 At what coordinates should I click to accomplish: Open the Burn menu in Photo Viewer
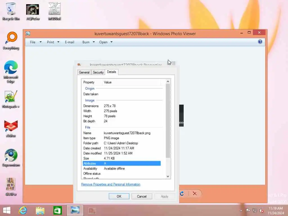tap(86, 42)
